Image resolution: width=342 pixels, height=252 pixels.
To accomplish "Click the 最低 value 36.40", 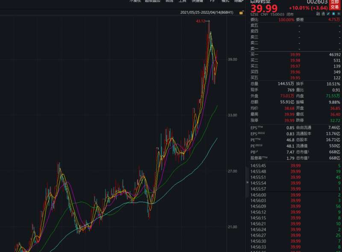I will click(335, 114).
